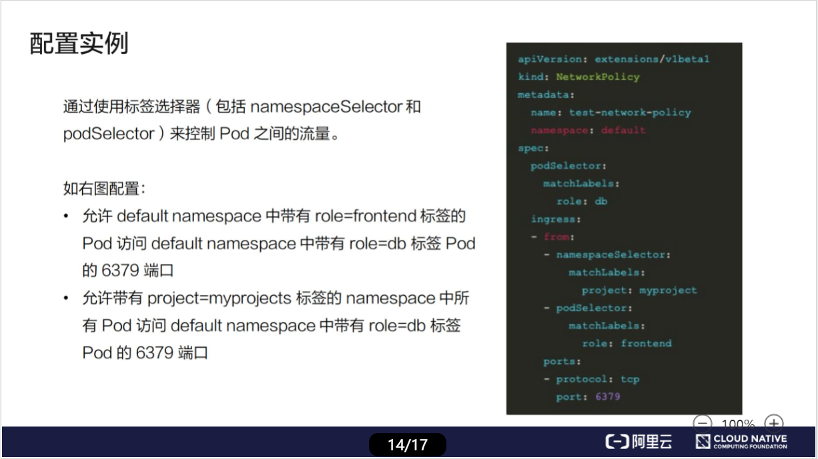Click the Cloud Native Computing Foundation logo icon
The image size is (818, 459).
pyautogui.click(x=703, y=442)
